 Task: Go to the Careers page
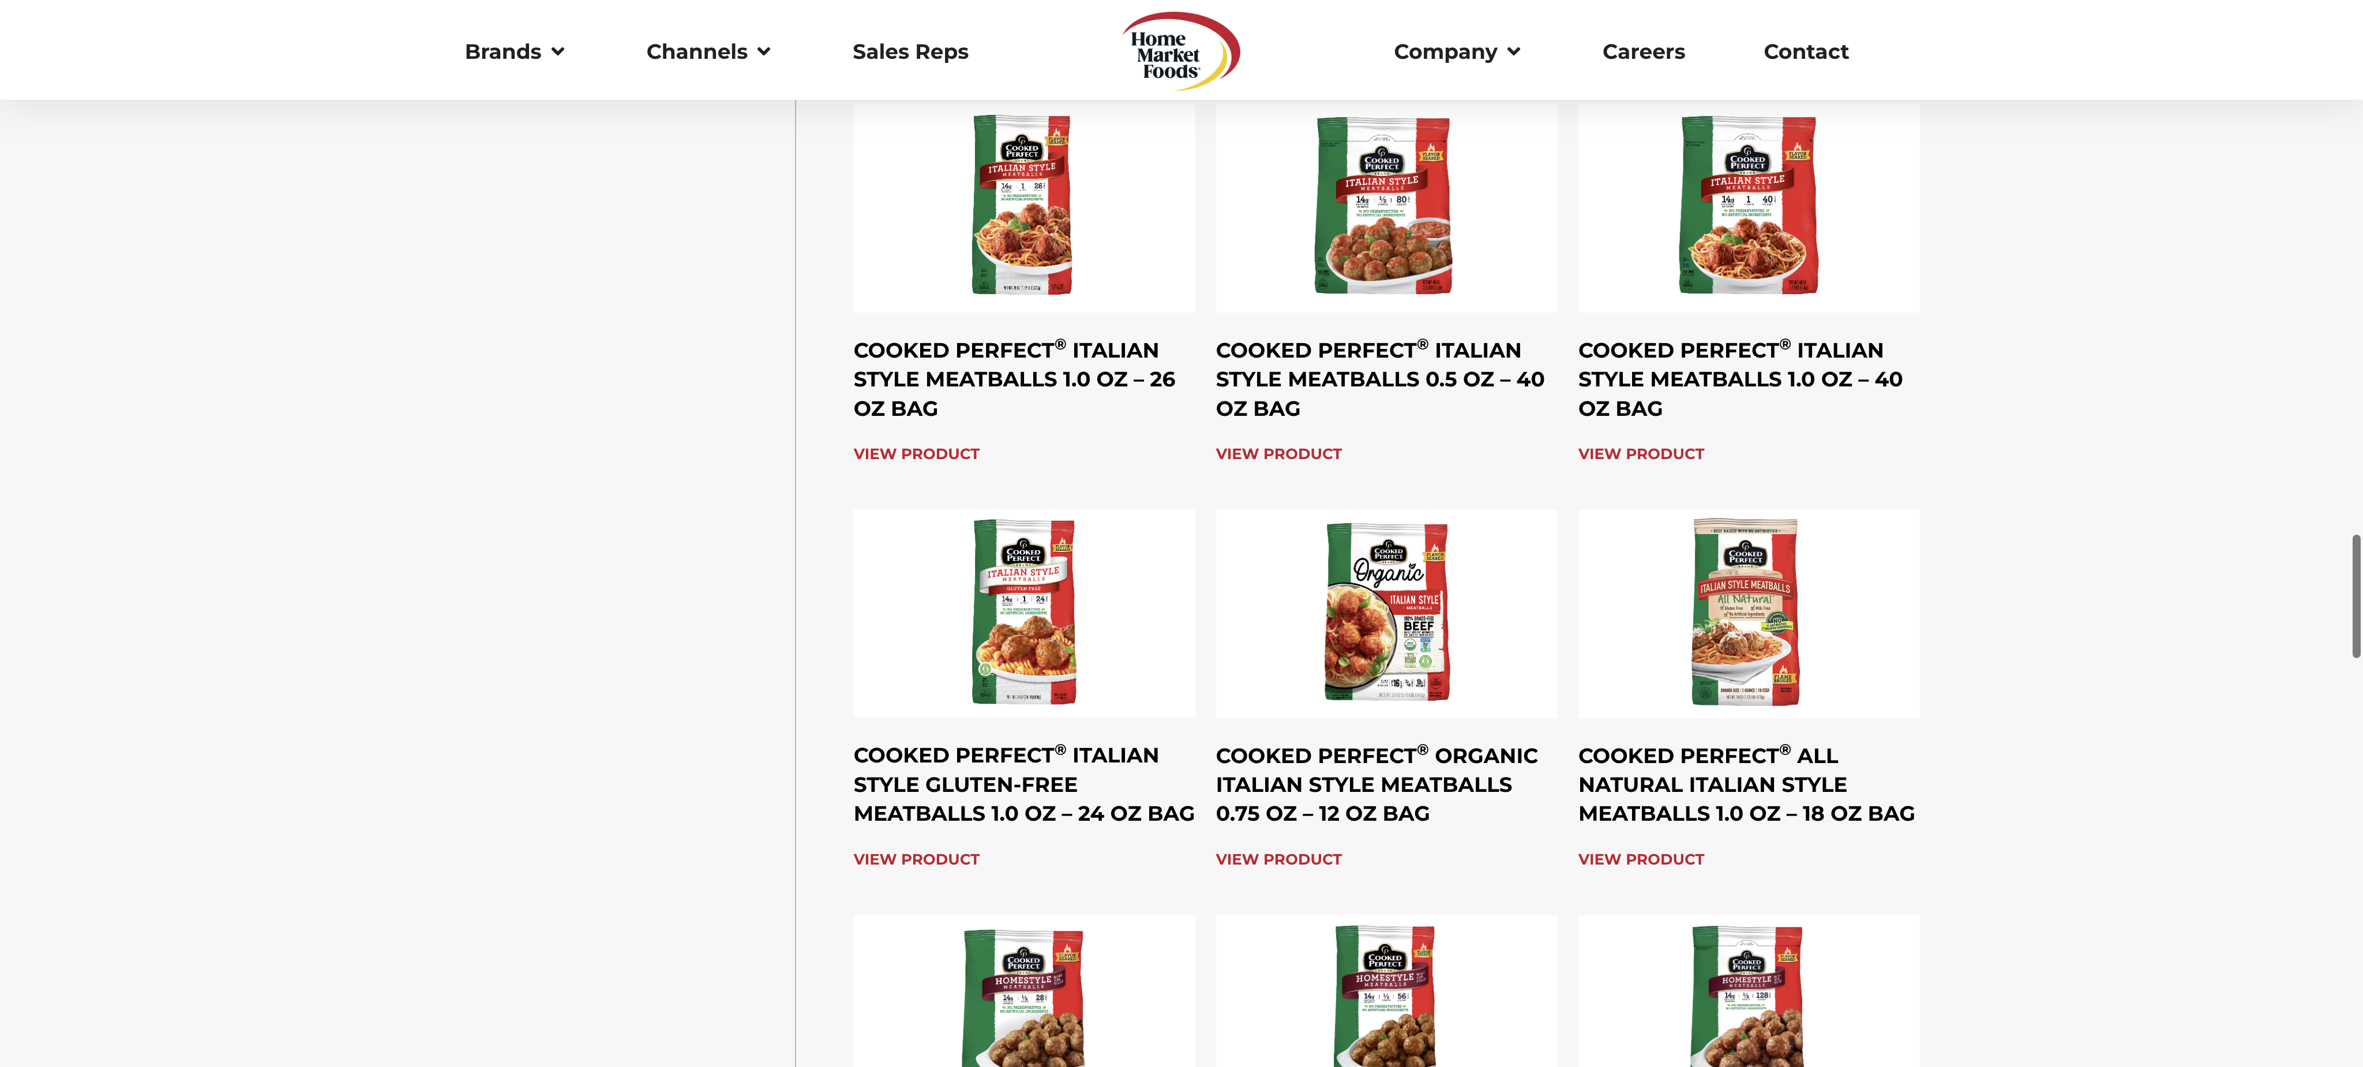point(1643,51)
